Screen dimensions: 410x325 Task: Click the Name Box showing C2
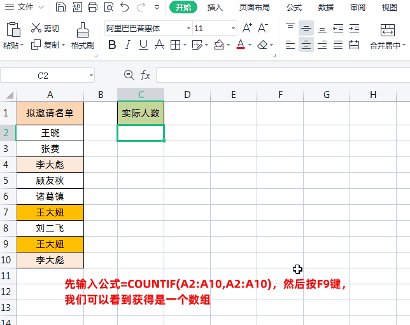[x=43, y=76]
